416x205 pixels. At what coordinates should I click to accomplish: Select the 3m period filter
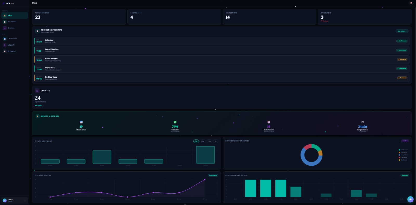(210, 141)
